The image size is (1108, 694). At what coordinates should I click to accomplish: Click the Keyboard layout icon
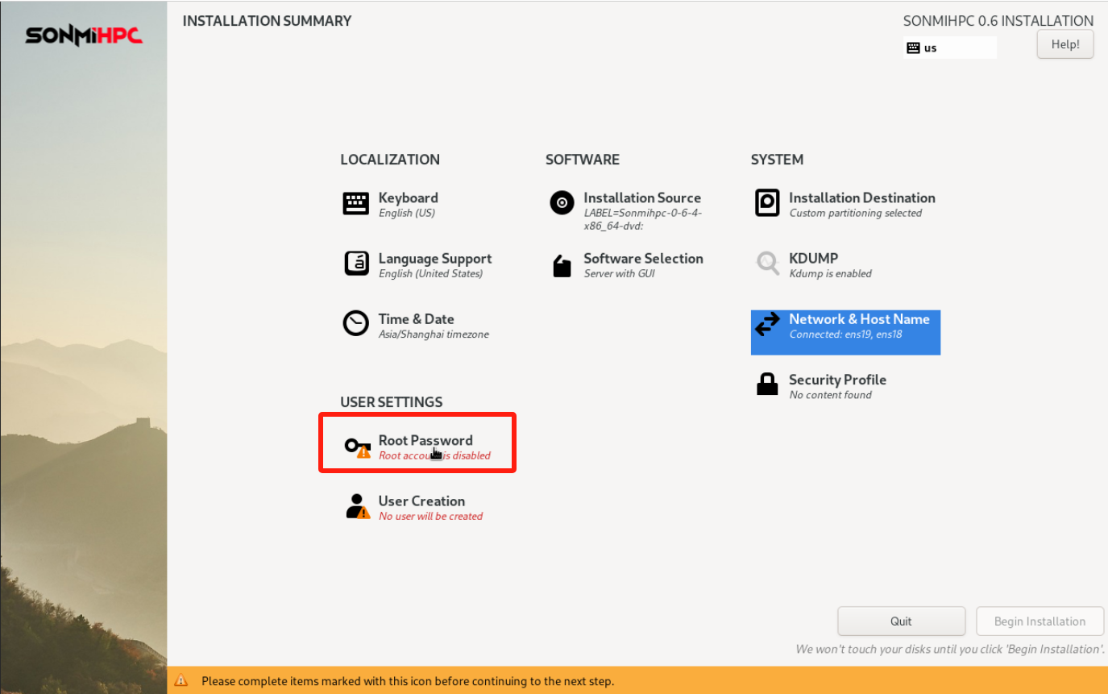pos(355,203)
